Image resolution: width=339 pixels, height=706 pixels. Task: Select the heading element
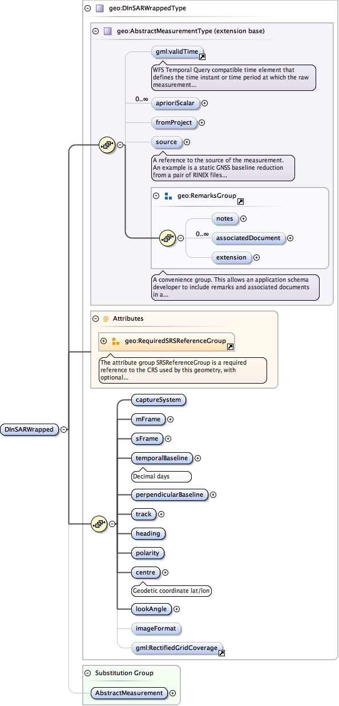pos(148,533)
